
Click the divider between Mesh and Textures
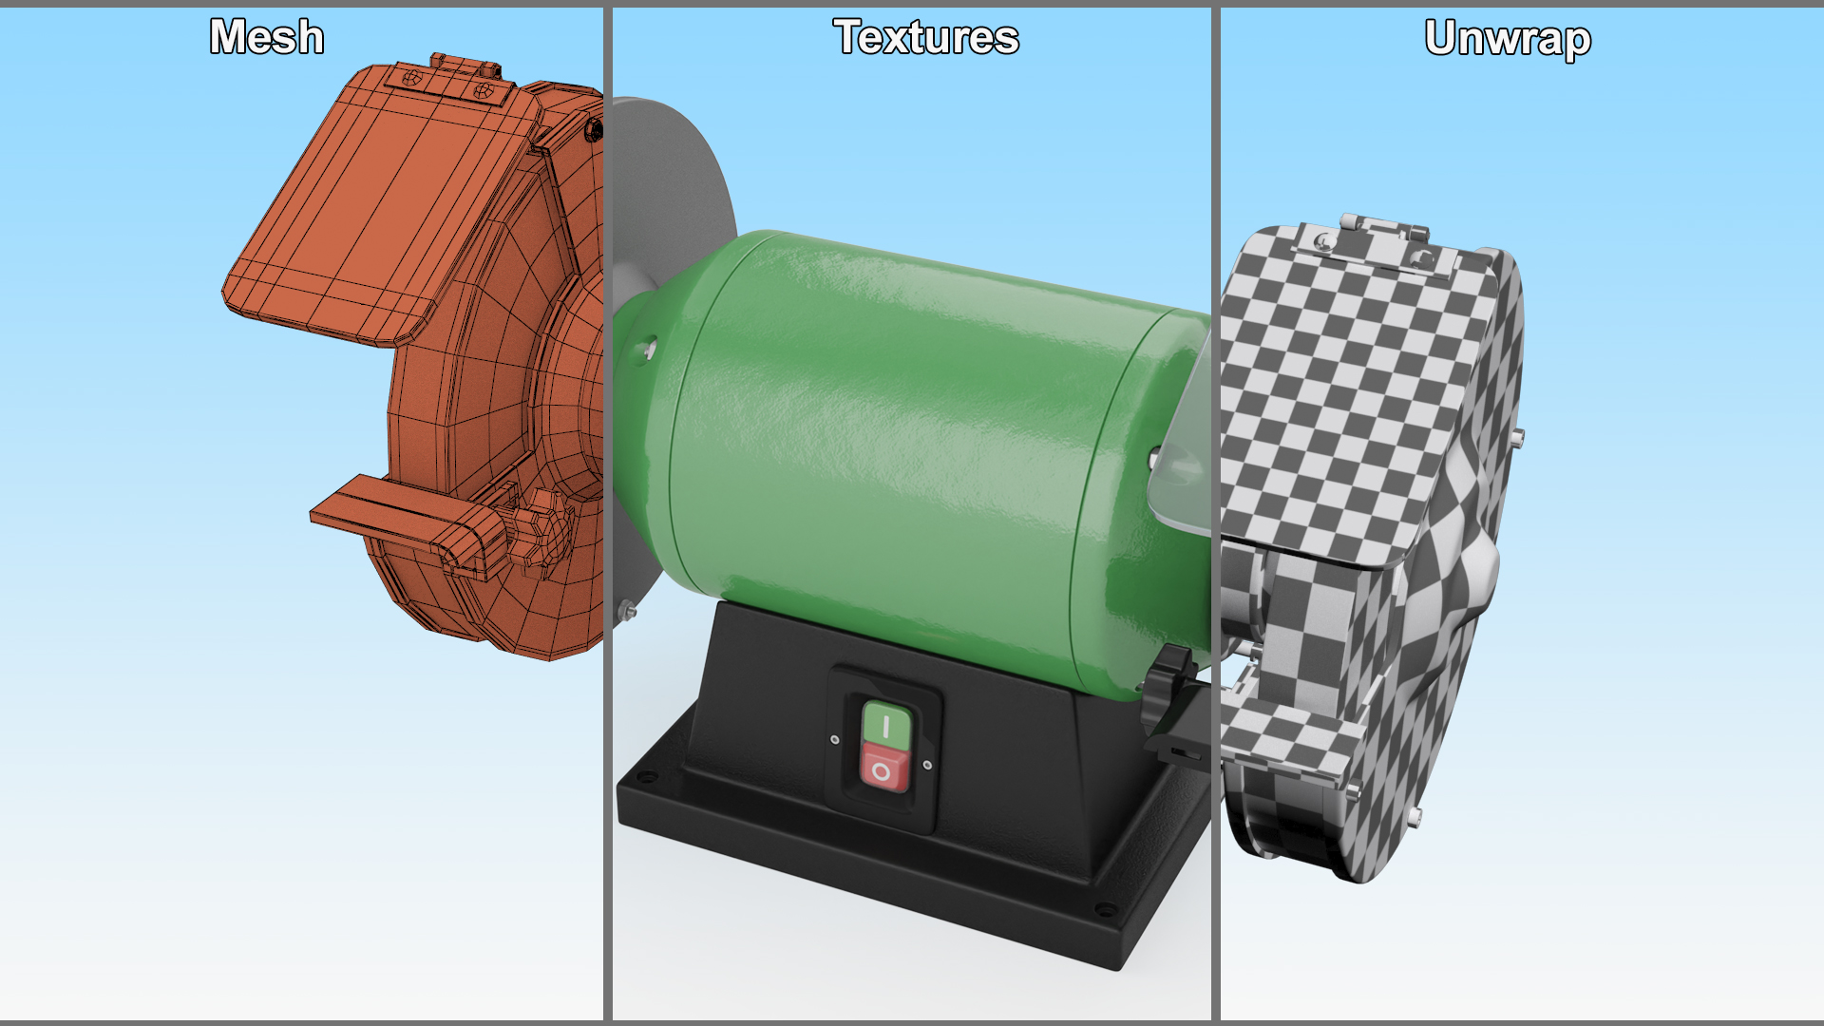point(607,513)
